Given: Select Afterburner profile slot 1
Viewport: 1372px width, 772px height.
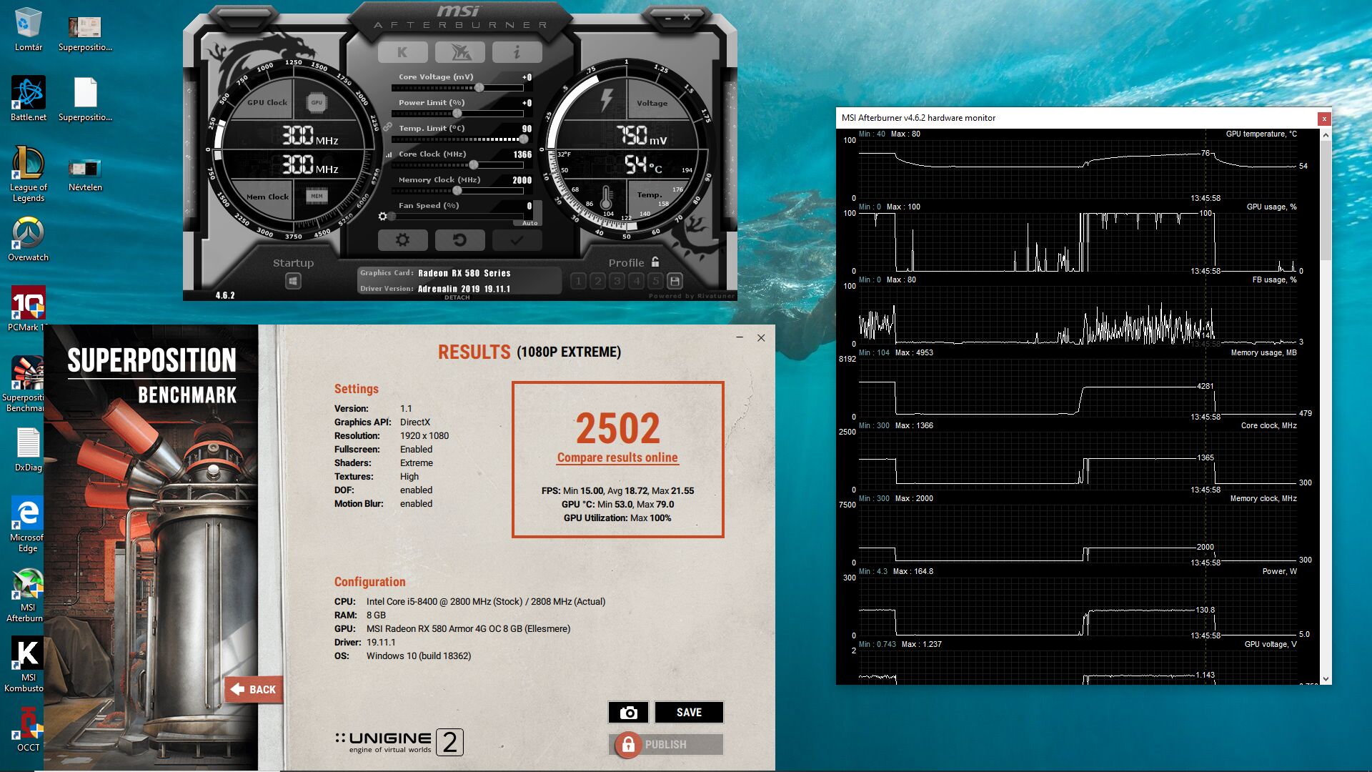Looking at the screenshot, I should coord(579,281).
